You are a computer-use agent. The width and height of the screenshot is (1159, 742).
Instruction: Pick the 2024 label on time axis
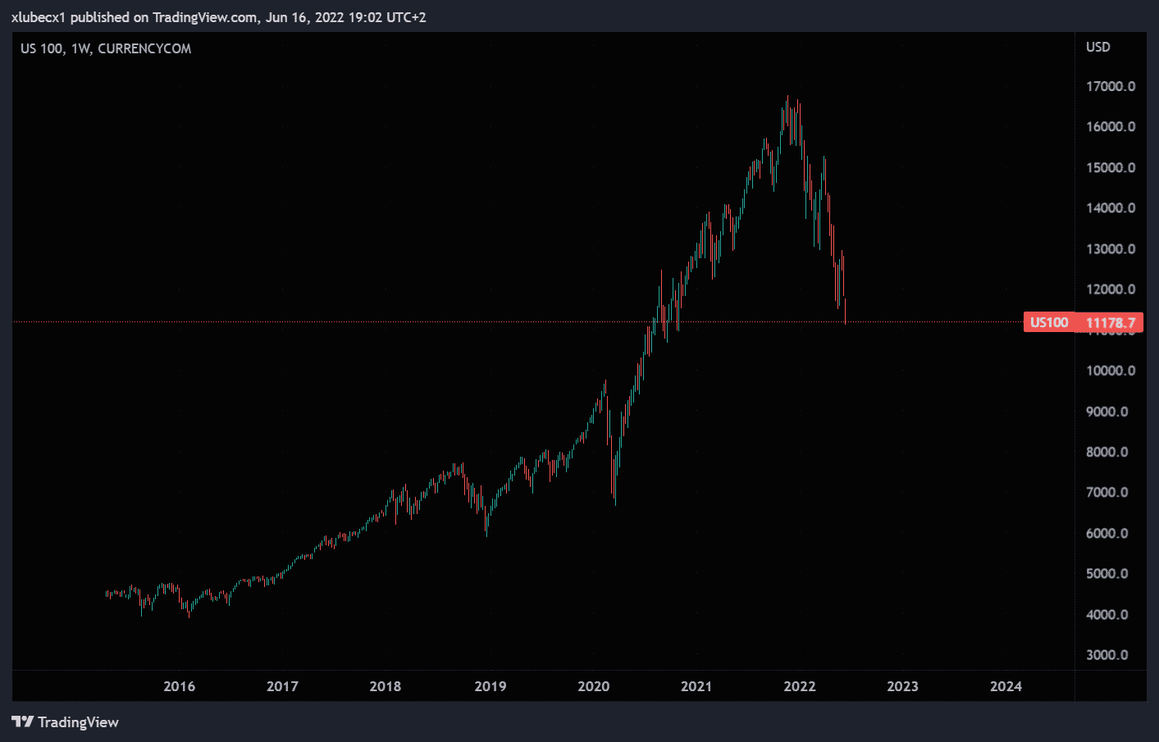[1006, 686]
